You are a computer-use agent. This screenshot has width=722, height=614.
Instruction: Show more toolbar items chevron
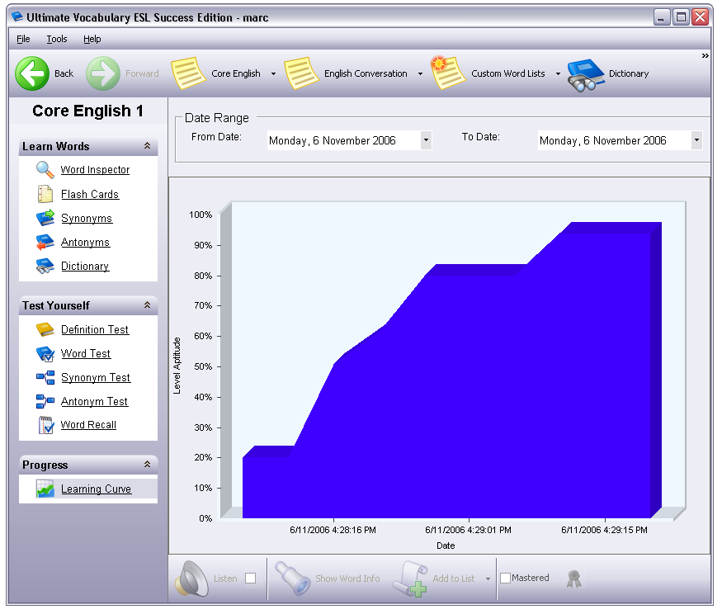click(x=705, y=56)
